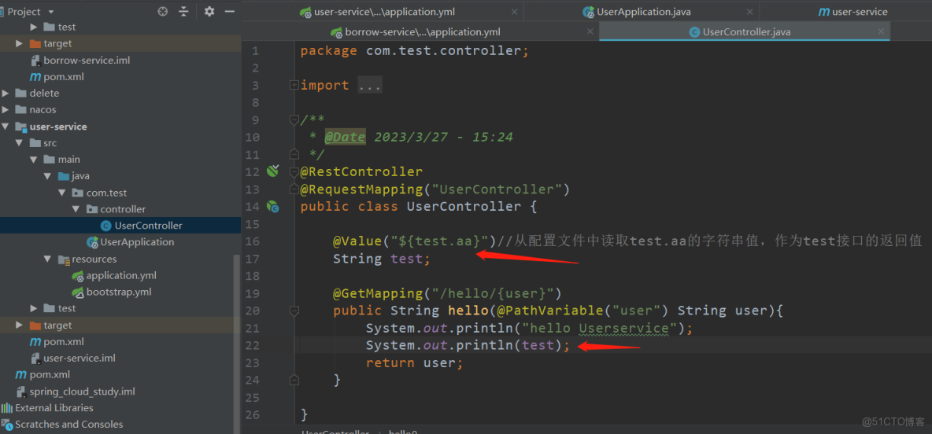Screen dimensions: 932x434
Task: Open pom.xml beside user-service.iml
Action: point(64,342)
